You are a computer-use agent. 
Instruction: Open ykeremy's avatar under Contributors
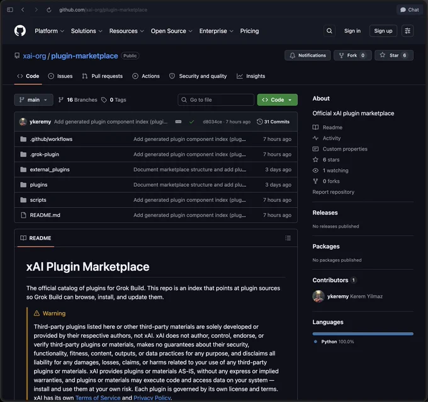coord(318,296)
